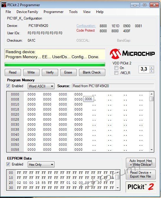
Task: Increase VDD voltage with up arrow
Action: click(x=152, y=68)
